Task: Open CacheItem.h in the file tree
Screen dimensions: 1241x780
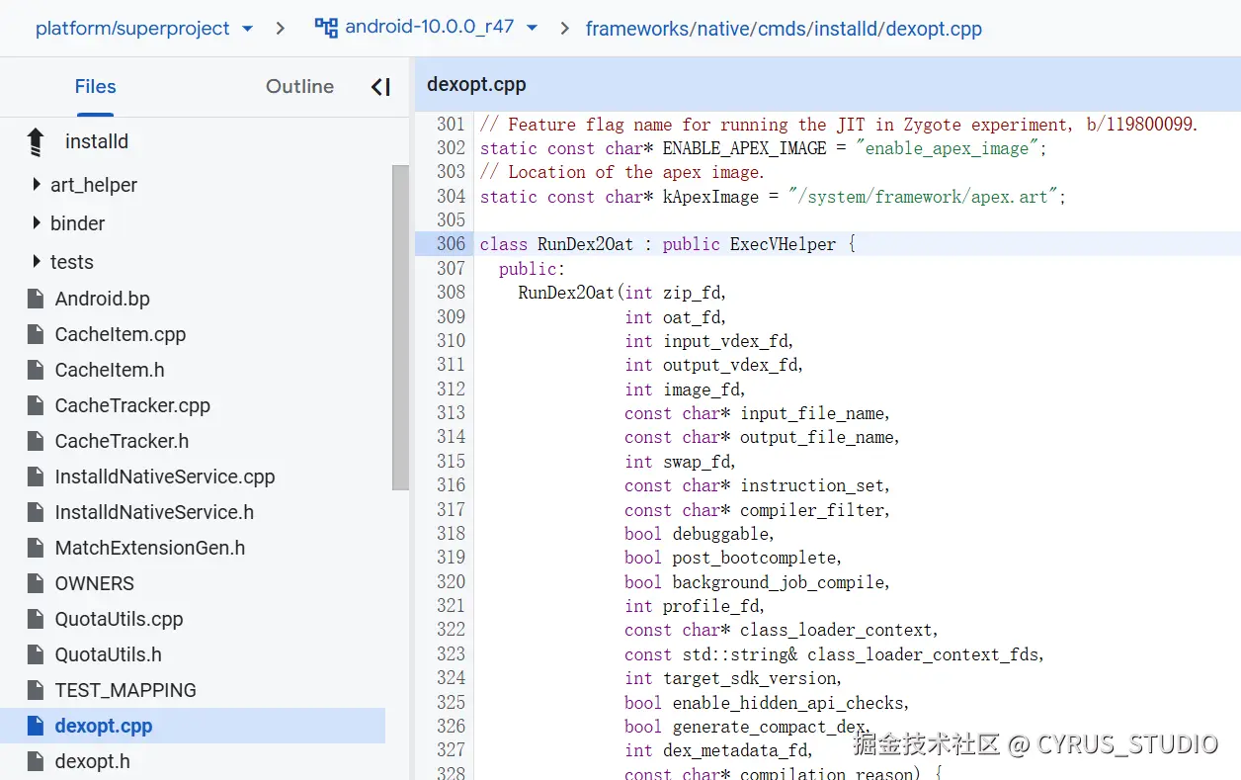Action: pyautogui.click(x=110, y=370)
